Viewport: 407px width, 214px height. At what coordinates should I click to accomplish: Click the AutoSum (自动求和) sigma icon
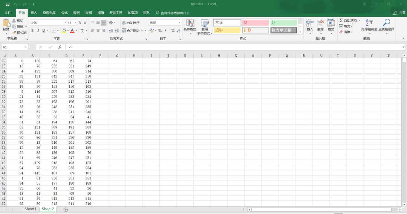pos(341,20)
